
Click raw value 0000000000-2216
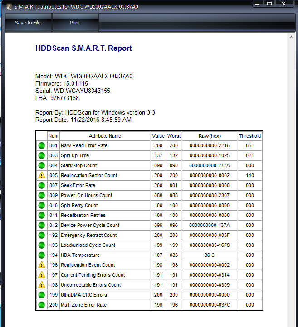[210, 145]
